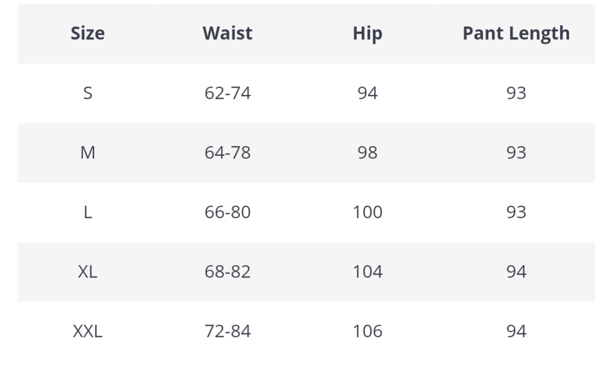Select the M size cell
The height and width of the screenshot is (382, 612).
(88, 152)
